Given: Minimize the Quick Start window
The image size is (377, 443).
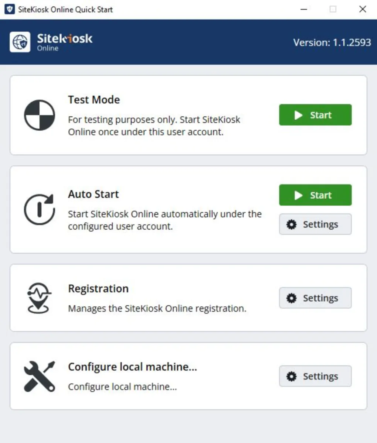Looking at the screenshot, I should click(304, 9).
